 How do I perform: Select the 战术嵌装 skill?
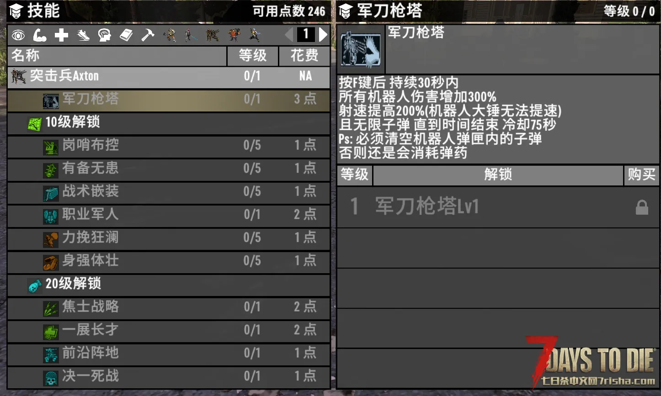(x=169, y=192)
